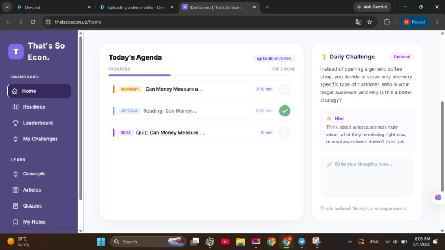Open the clock showing 6:05 PM
This screenshot has height=250, width=445.
coord(421,242)
